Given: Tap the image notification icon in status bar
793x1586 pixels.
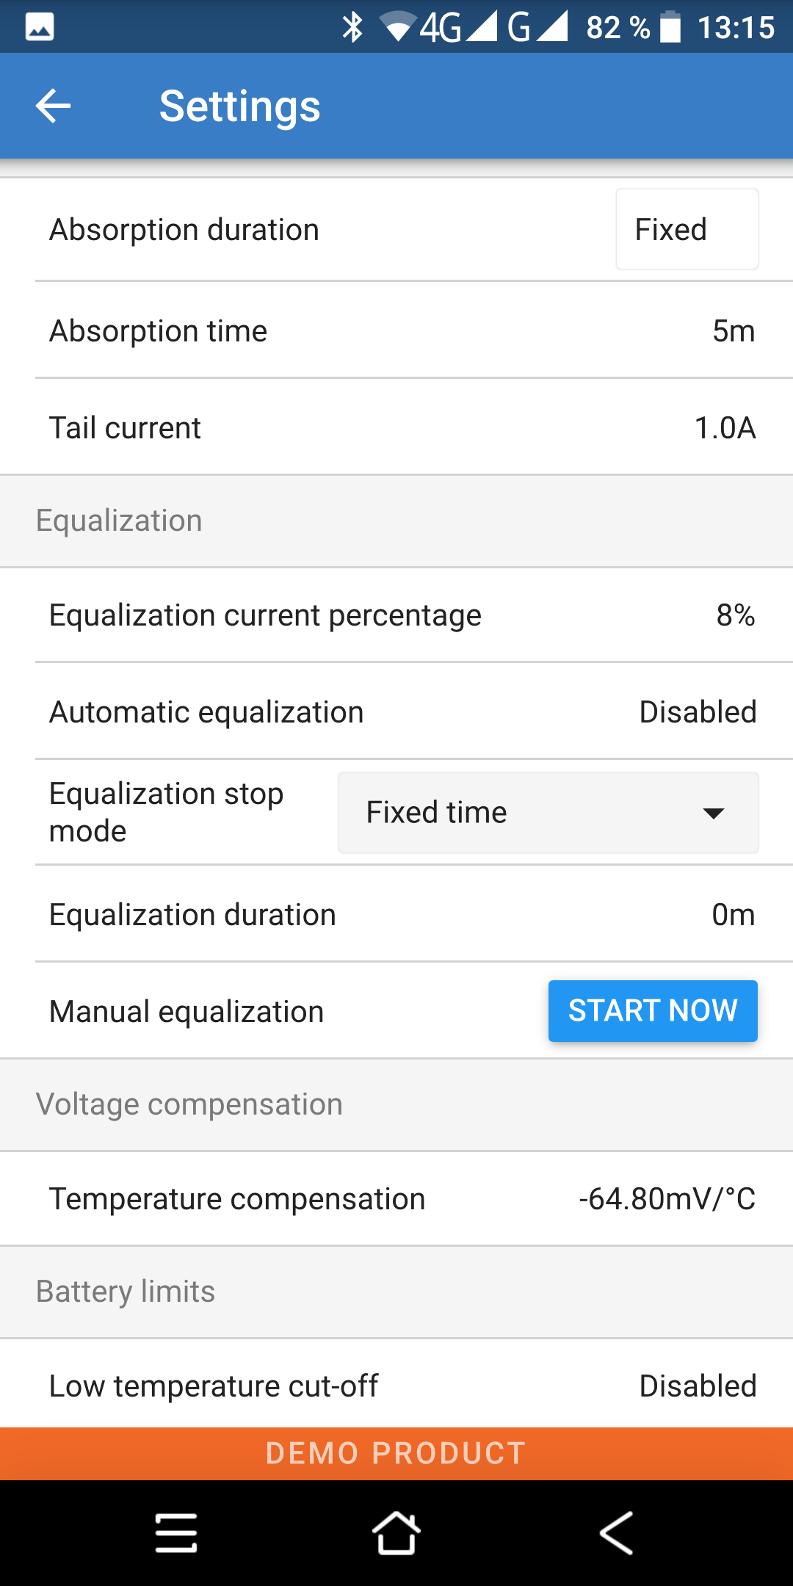Looking at the screenshot, I should coord(40,27).
